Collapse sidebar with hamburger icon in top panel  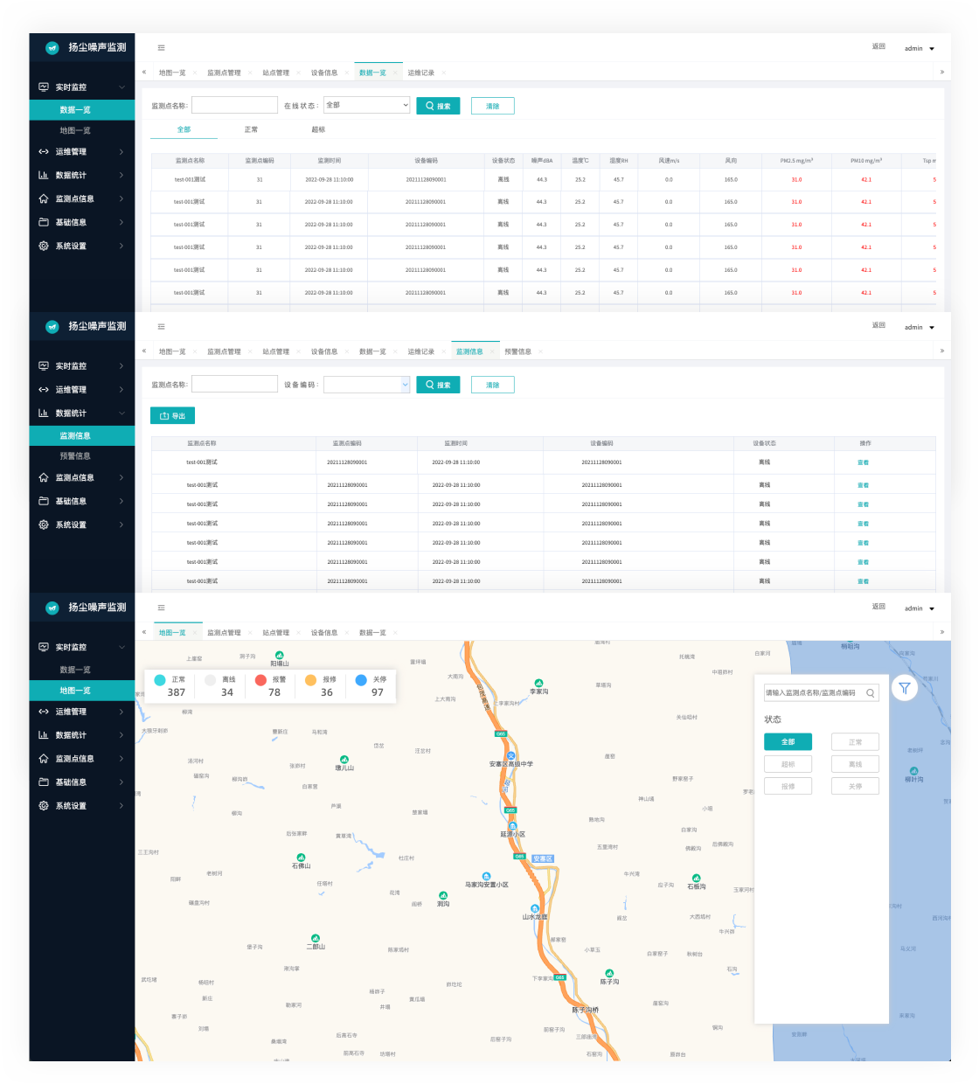pyautogui.click(x=161, y=48)
